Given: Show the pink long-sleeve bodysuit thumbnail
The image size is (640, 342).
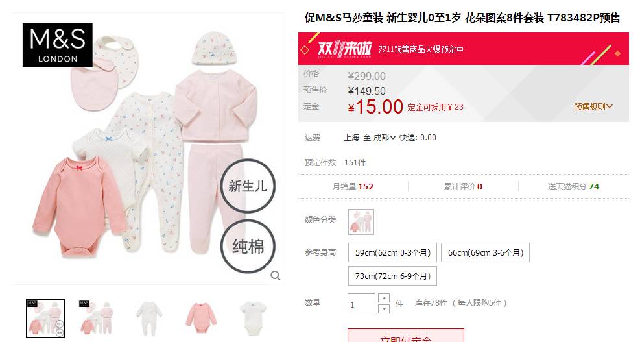Looking at the screenshot, I should click(x=201, y=319).
